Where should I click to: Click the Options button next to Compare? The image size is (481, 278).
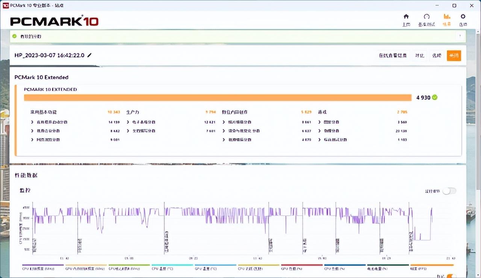tap(436, 55)
